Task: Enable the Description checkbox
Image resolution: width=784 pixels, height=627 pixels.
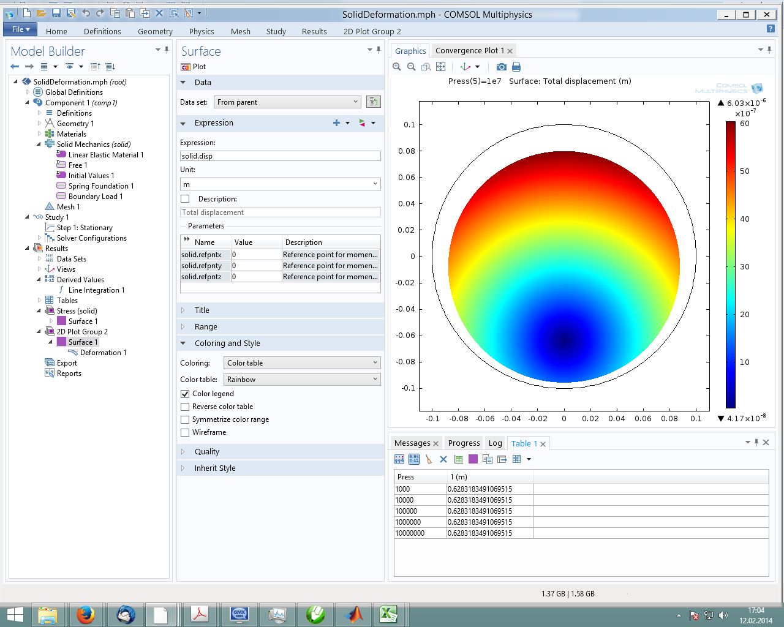Action: point(185,199)
